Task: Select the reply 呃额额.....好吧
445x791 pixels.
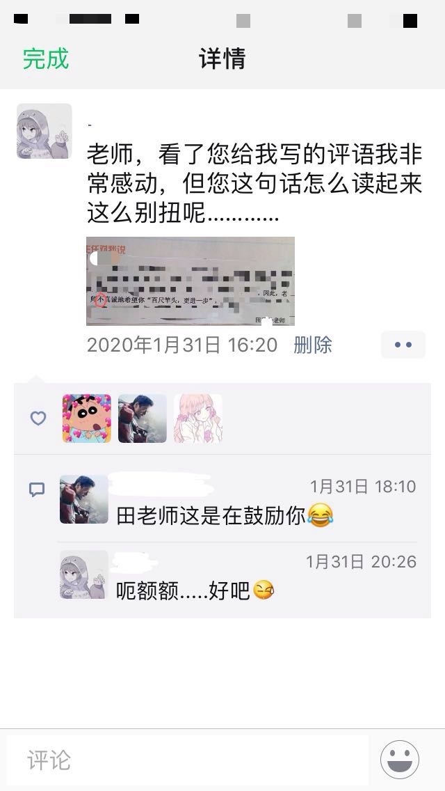Action: tap(195, 590)
